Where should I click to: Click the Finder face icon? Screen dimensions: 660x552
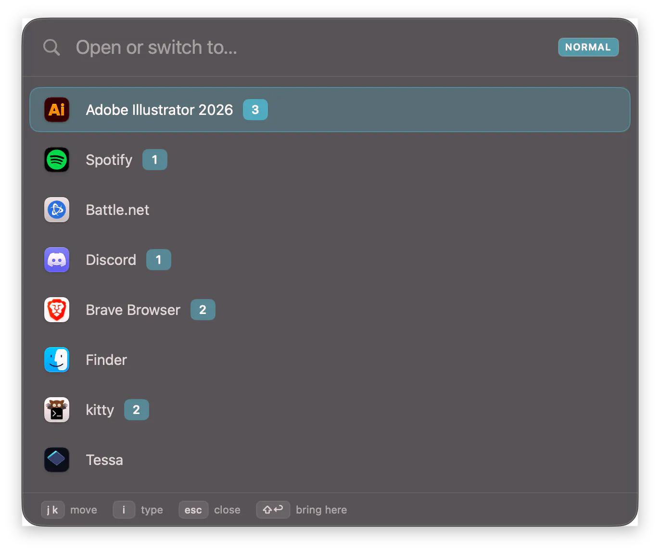tap(57, 360)
